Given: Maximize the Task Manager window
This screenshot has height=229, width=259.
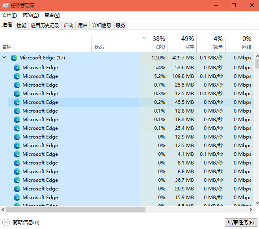Looking at the screenshot, I should 234,6.
